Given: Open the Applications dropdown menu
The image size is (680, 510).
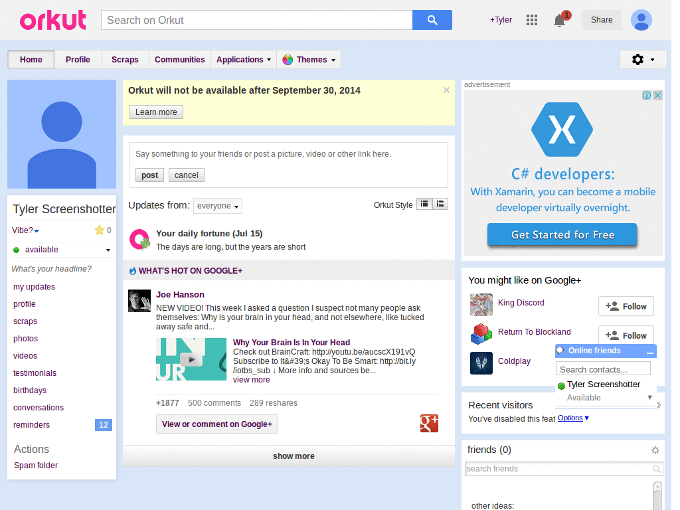Looking at the screenshot, I should [x=244, y=60].
